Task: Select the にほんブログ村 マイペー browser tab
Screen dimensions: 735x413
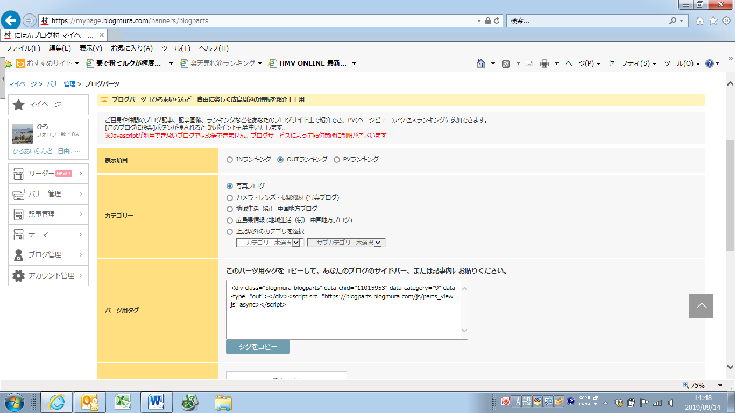Action: tap(54, 35)
